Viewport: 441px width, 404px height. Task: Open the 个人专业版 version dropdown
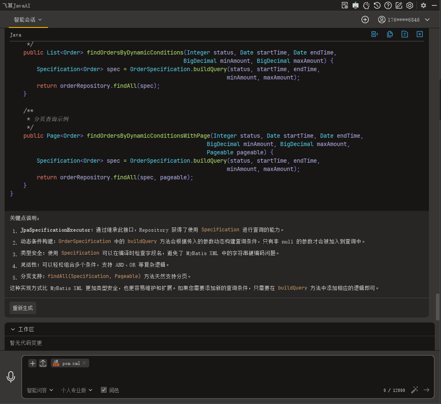77,390
